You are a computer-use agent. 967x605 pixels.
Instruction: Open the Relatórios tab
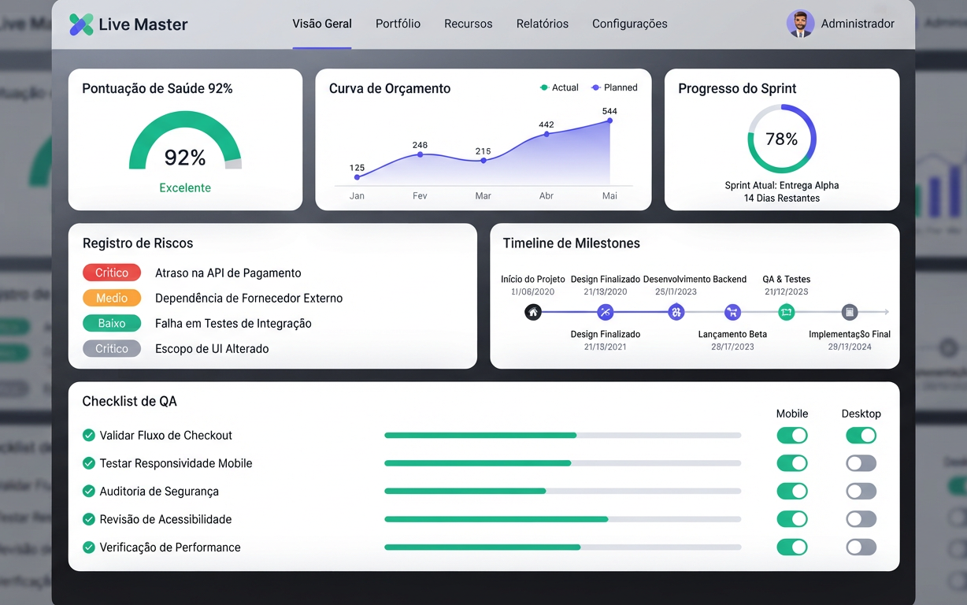[x=543, y=24]
